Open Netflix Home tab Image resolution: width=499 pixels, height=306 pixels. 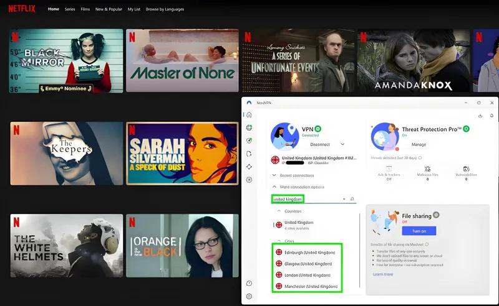pyautogui.click(x=54, y=9)
